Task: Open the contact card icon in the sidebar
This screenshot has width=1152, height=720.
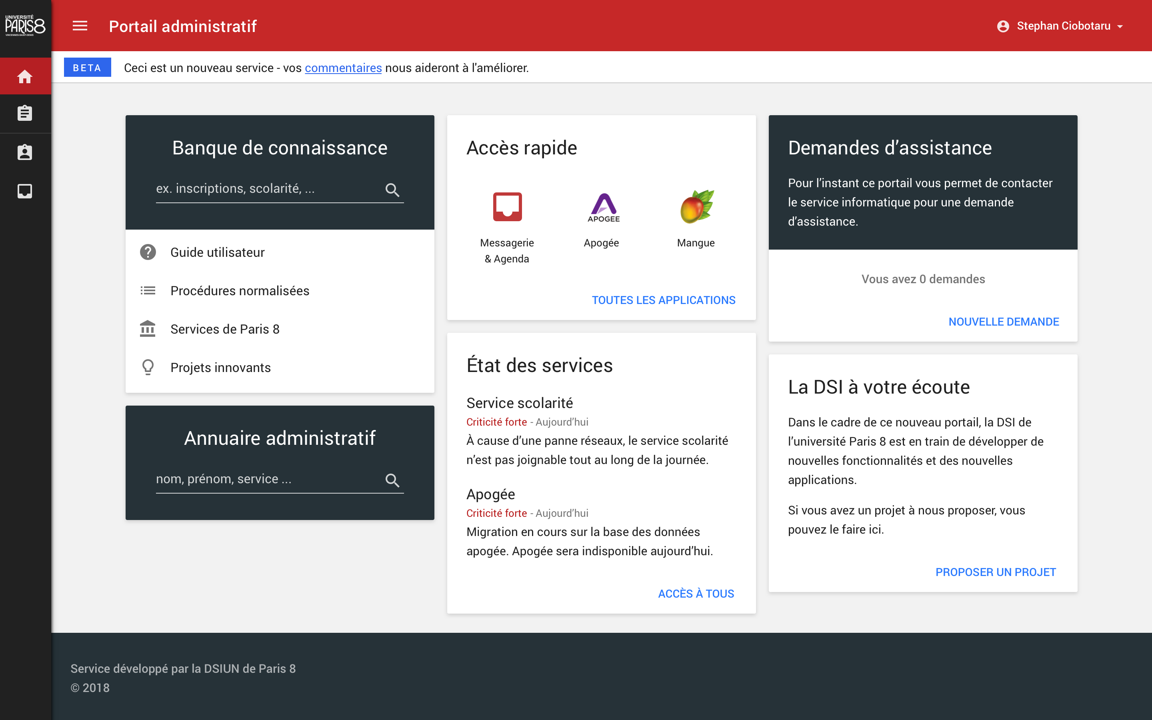Action: [x=25, y=152]
